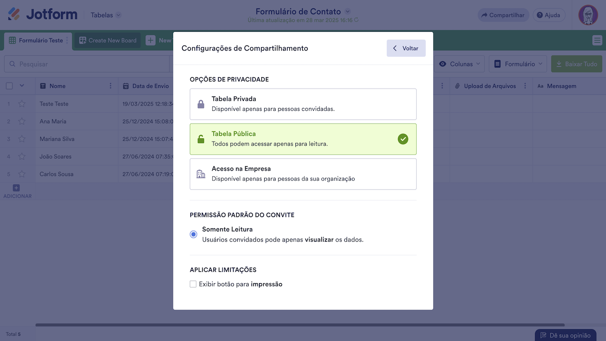Tick the select-all rows checkbox

[9, 86]
